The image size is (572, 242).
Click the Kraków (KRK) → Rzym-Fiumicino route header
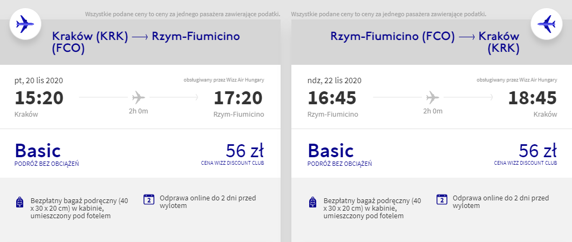(x=146, y=42)
